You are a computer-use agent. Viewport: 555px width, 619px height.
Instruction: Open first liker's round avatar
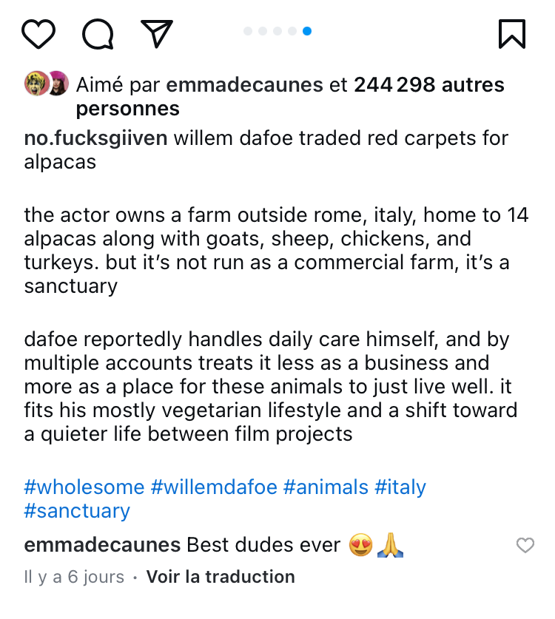(x=36, y=84)
